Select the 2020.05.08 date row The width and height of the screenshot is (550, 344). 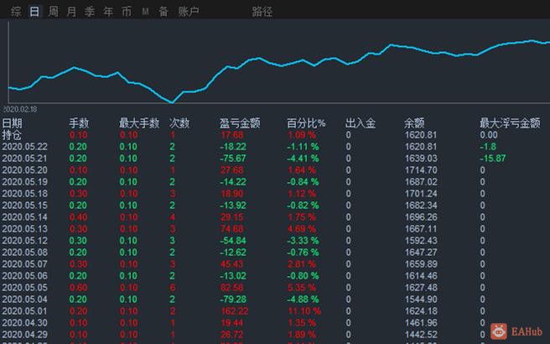pos(24,253)
